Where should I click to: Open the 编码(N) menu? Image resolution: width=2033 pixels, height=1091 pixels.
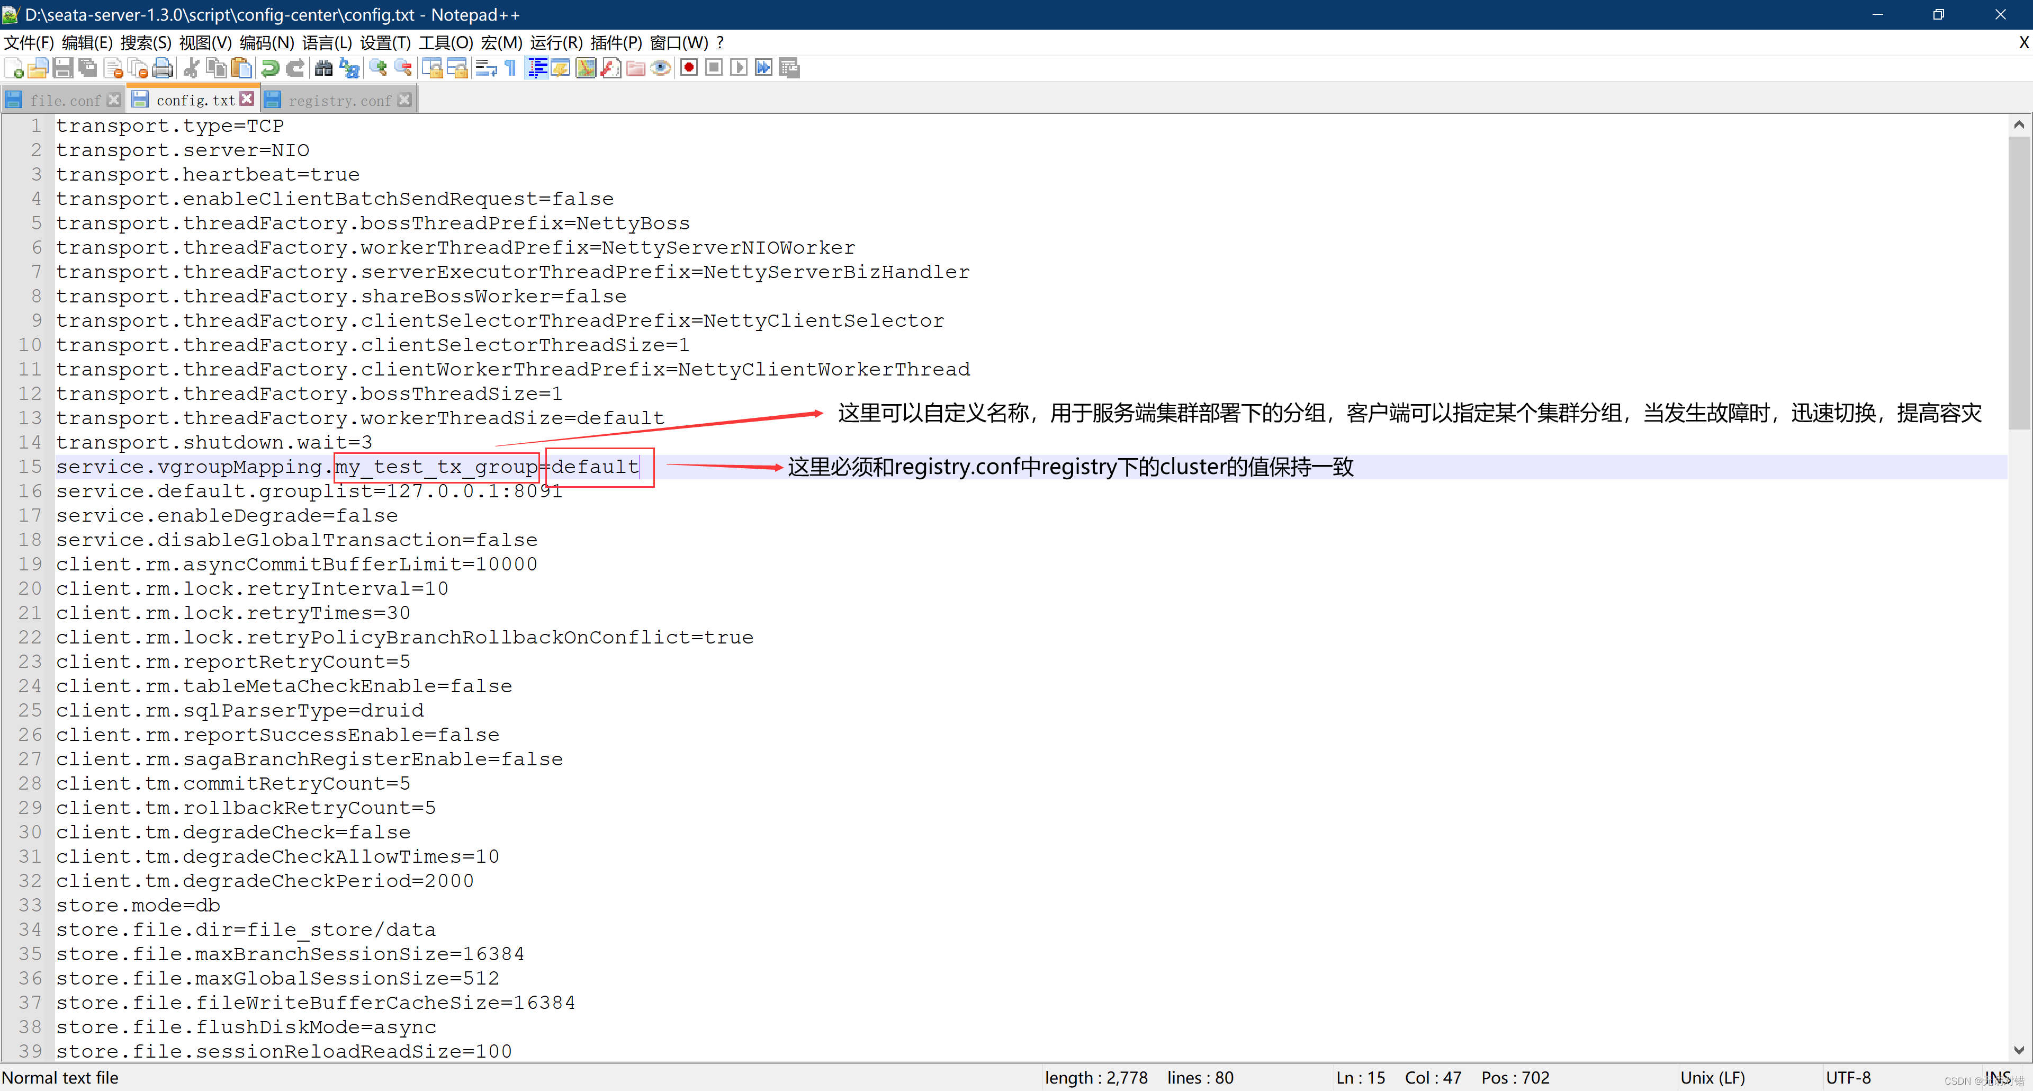(267, 42)
